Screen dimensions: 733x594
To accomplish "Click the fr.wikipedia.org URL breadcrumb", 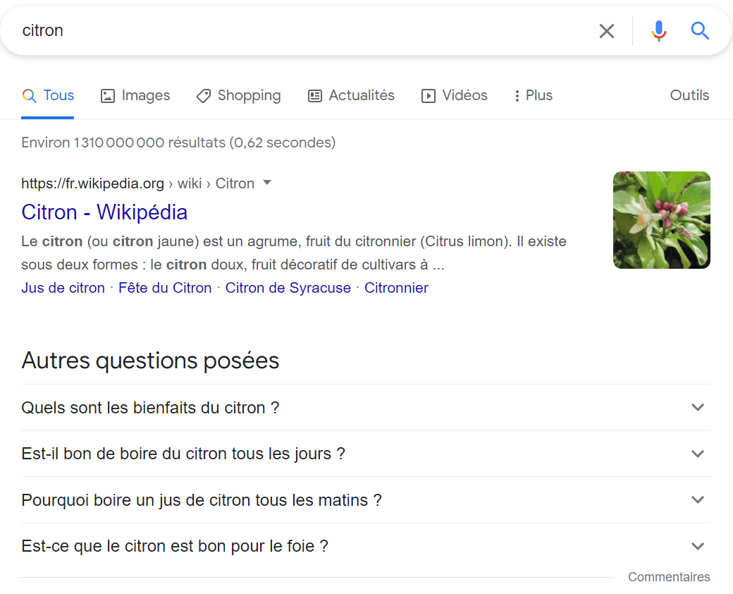I will pos(138,183).
